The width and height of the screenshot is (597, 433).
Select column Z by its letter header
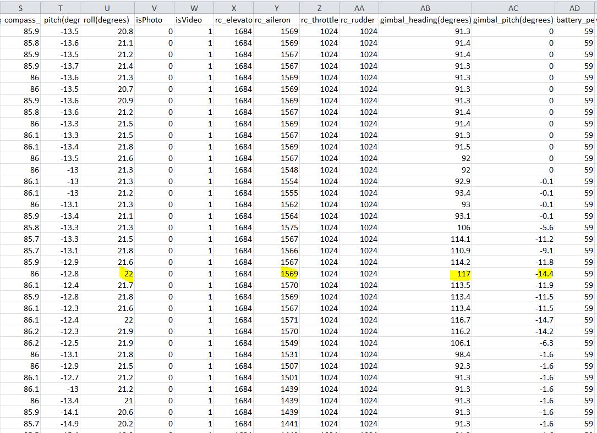coord(319,8)
